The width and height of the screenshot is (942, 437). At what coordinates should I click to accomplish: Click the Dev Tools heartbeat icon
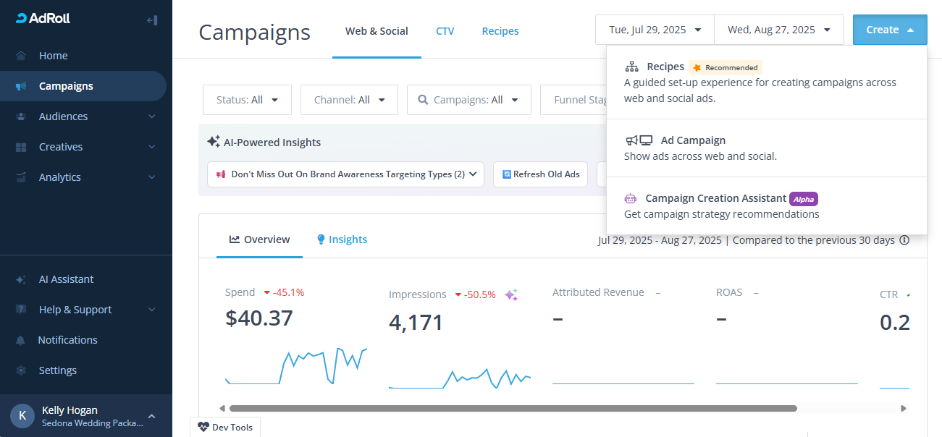pos(203,427)
